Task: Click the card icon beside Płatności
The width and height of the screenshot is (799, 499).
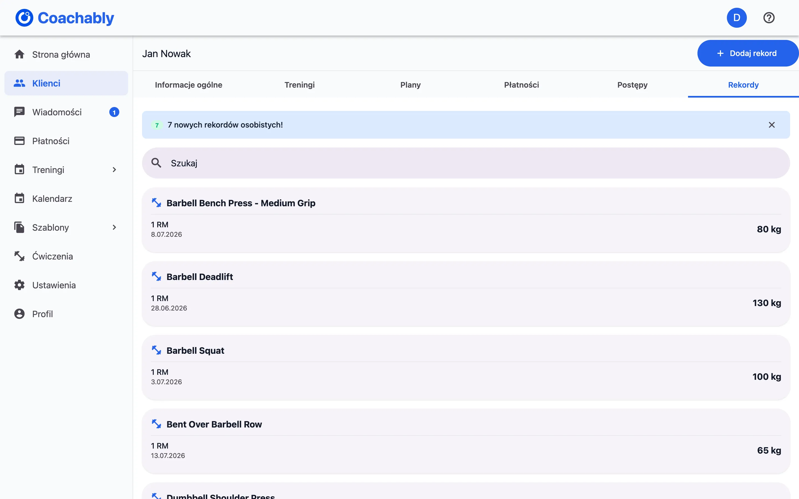Action: coord(19,141)
